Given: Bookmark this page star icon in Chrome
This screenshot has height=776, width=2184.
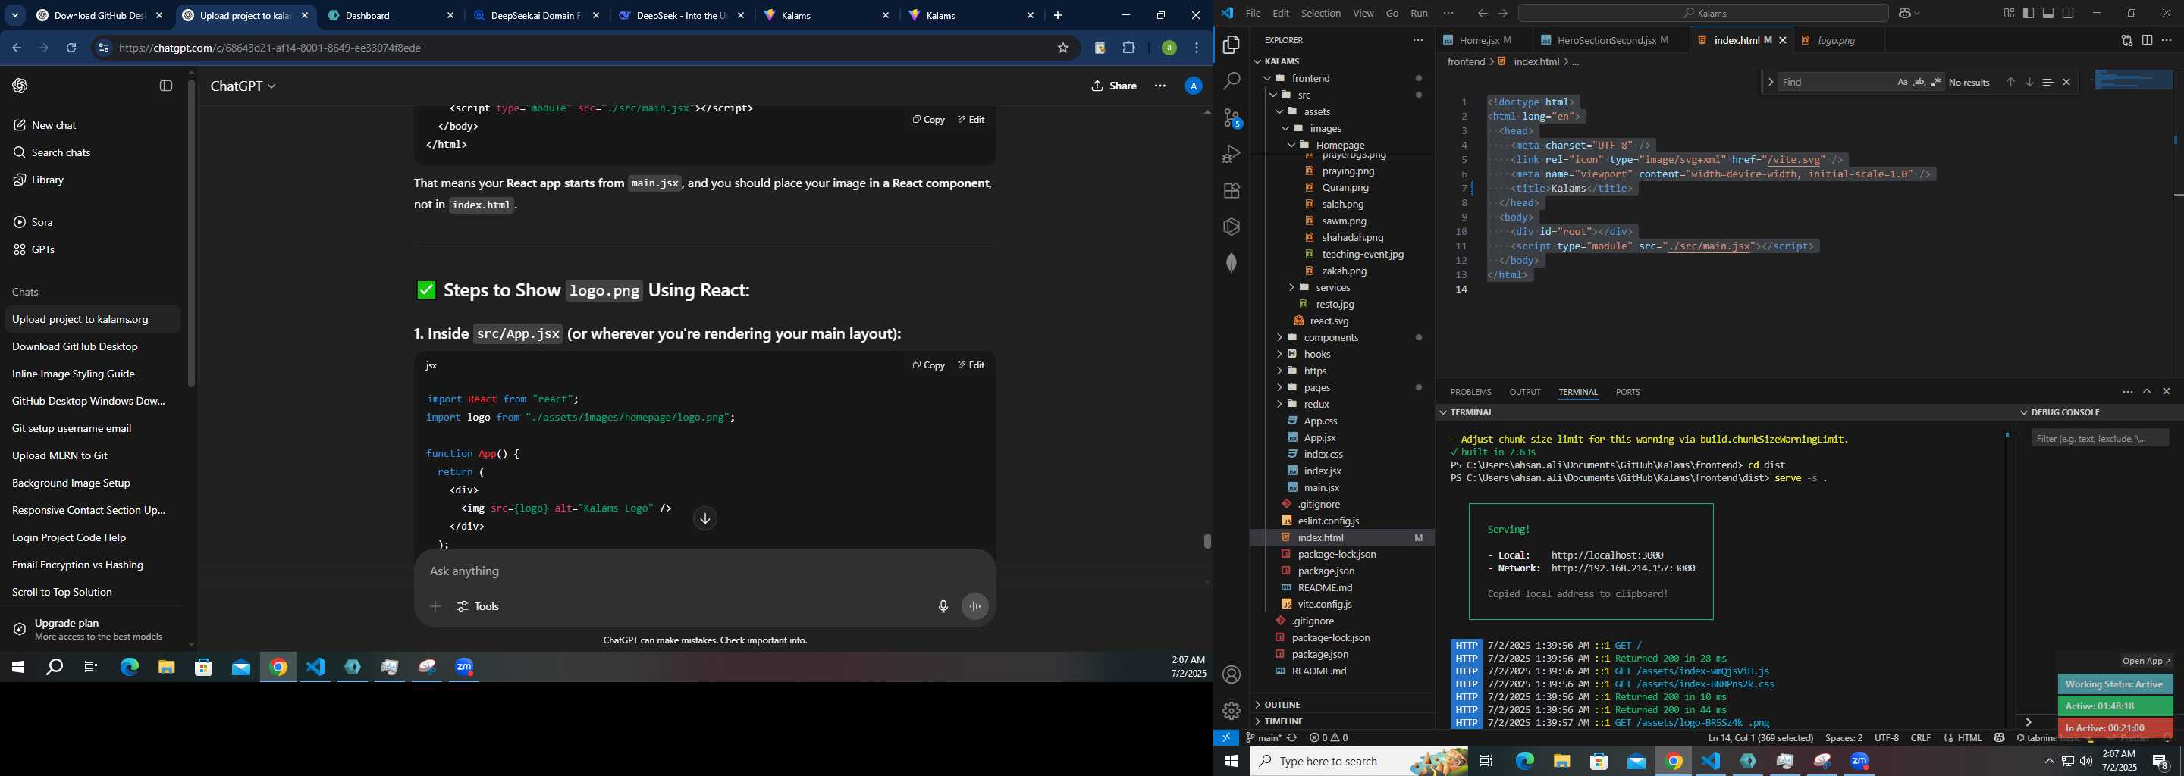Looking at the screenshot, I should click(x=1062, y=48).
